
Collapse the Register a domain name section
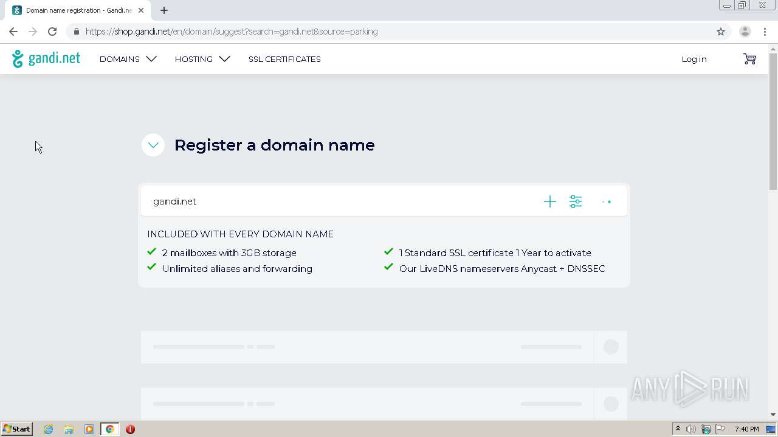pos(153,145)
